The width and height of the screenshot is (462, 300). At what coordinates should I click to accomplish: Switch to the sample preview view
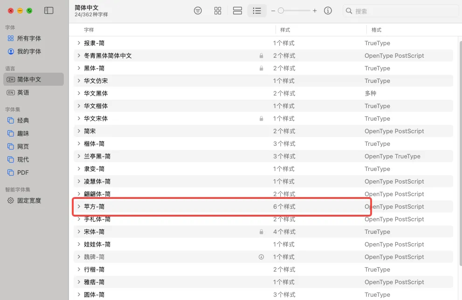click(x=198, y=11)
